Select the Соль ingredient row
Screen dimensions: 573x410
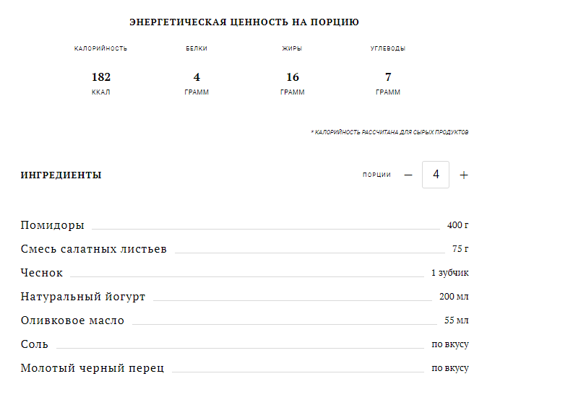[x=35, y=344]
